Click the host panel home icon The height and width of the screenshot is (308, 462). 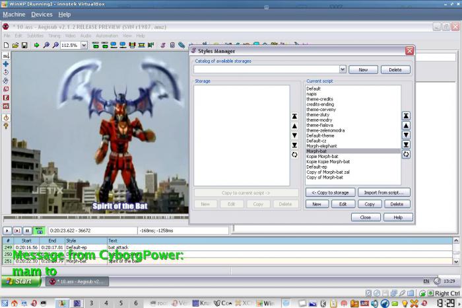coord(14,303)
